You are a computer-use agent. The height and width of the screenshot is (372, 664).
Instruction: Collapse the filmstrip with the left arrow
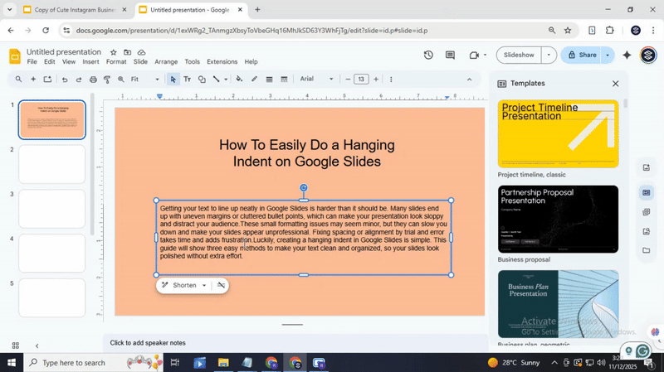point(37,345)
